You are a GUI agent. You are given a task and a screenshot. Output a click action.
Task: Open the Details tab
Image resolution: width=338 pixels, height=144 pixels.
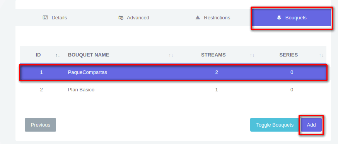tap(55, 18)
